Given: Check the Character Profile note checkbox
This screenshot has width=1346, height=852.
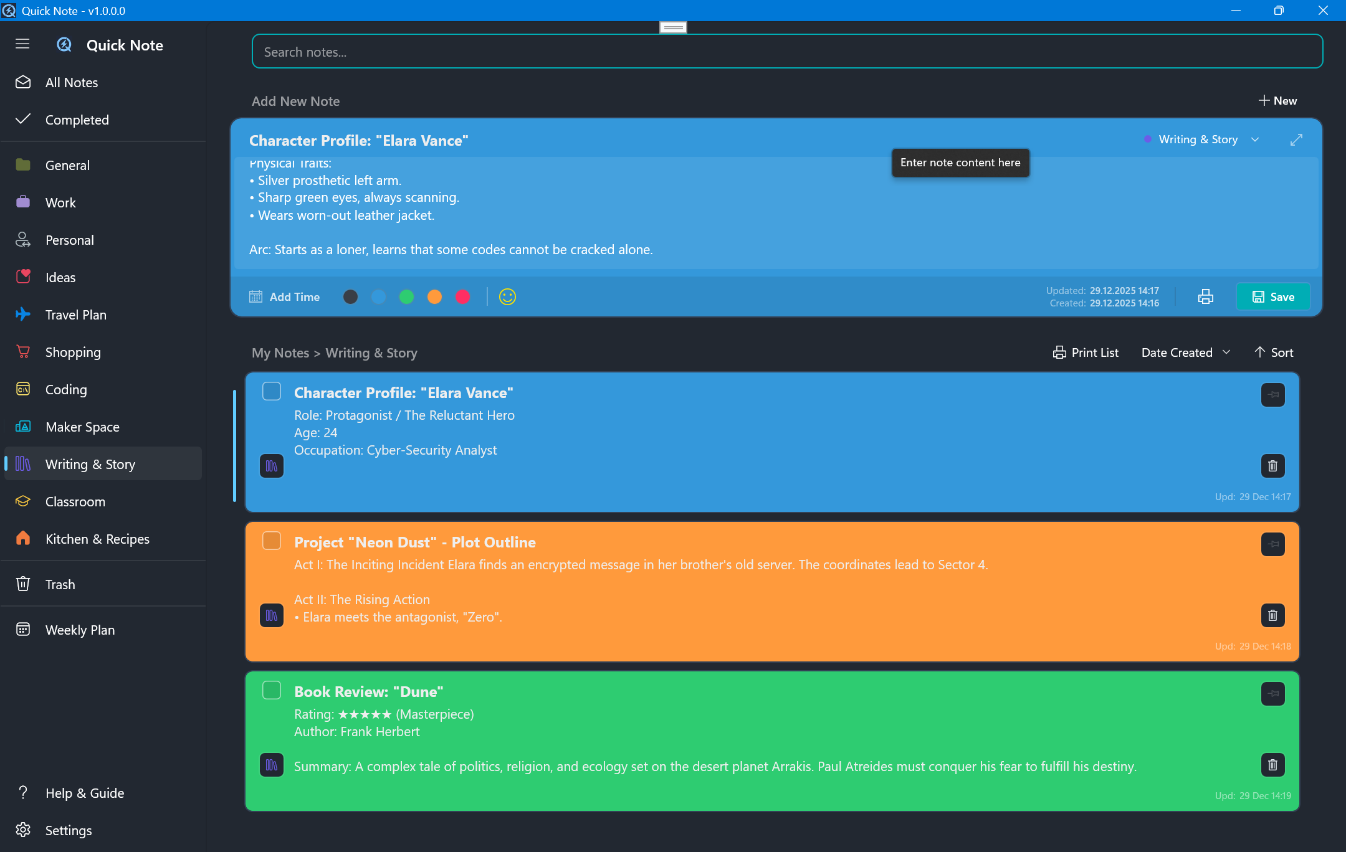Looking at the screenshot, I should pyautogui.click(x=272, y=392).
